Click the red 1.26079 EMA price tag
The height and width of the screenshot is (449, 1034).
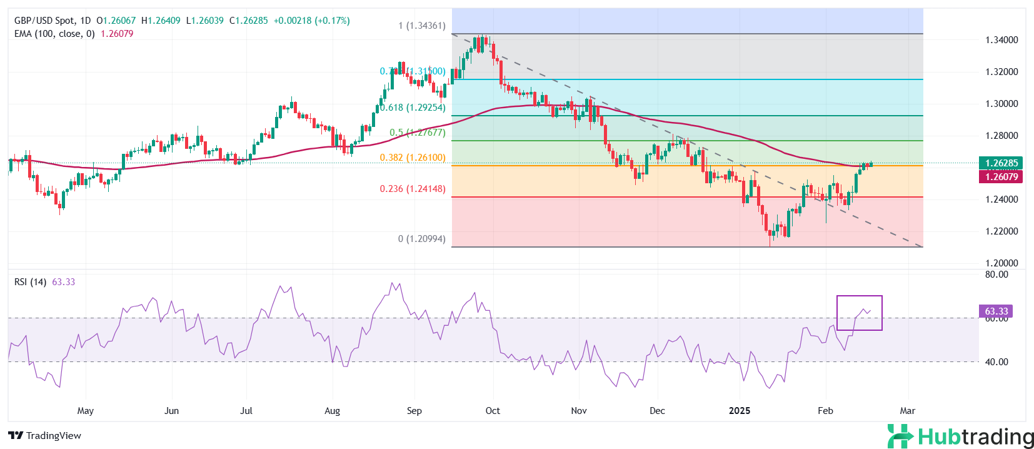pyautogui.click(x=1001, y=177)
